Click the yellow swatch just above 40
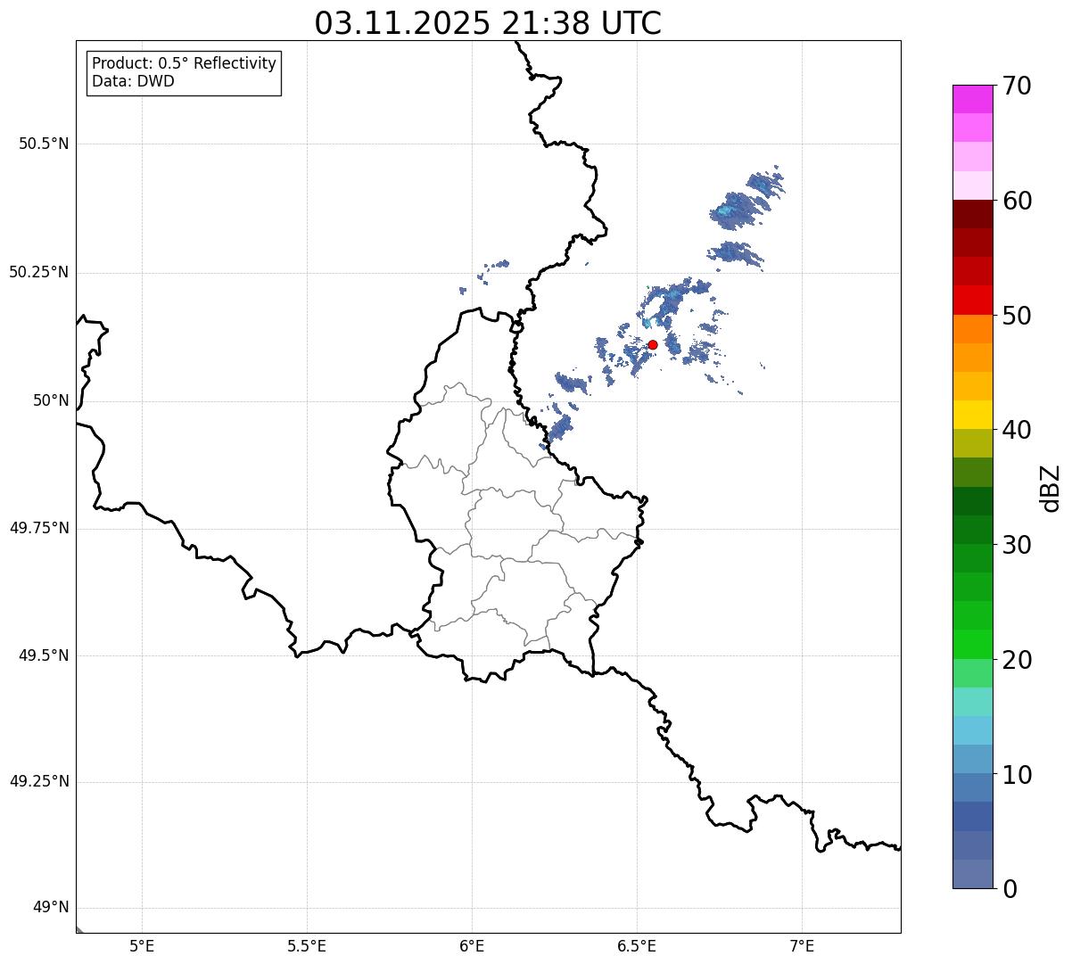Screen dimensions: 1072x964 click(x=973, y=415)
